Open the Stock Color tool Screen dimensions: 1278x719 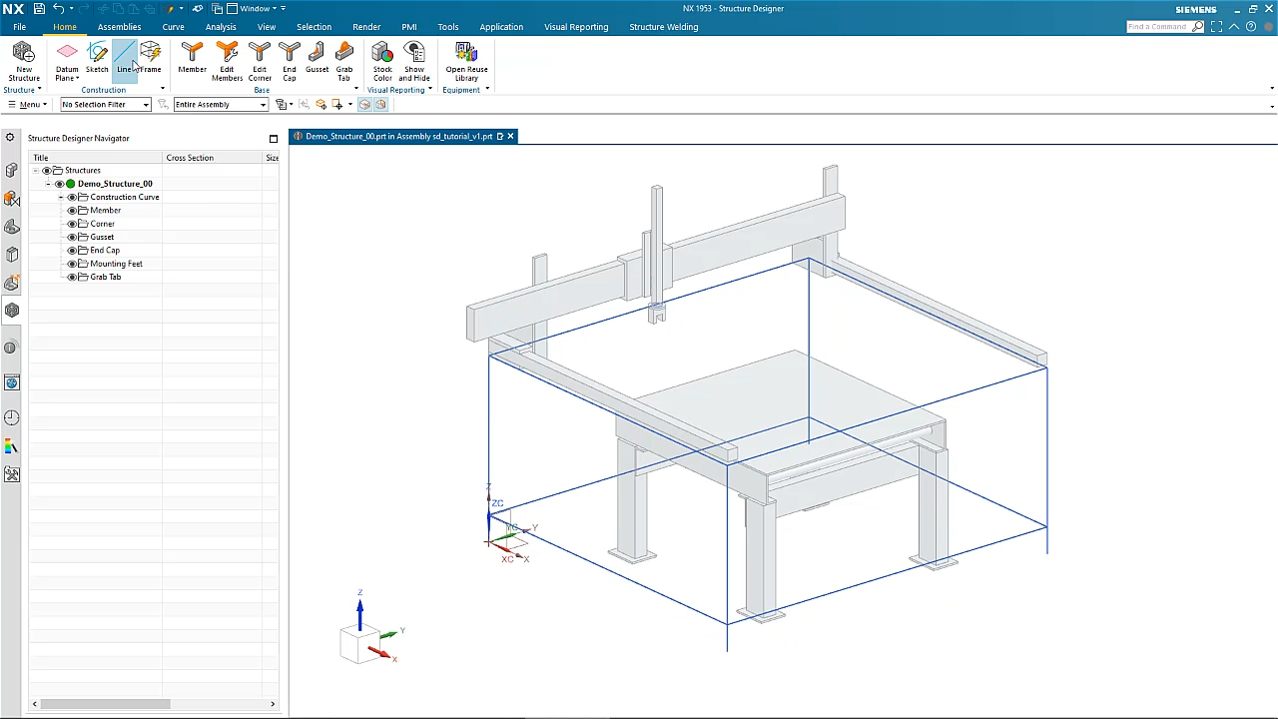coord(382,57)
